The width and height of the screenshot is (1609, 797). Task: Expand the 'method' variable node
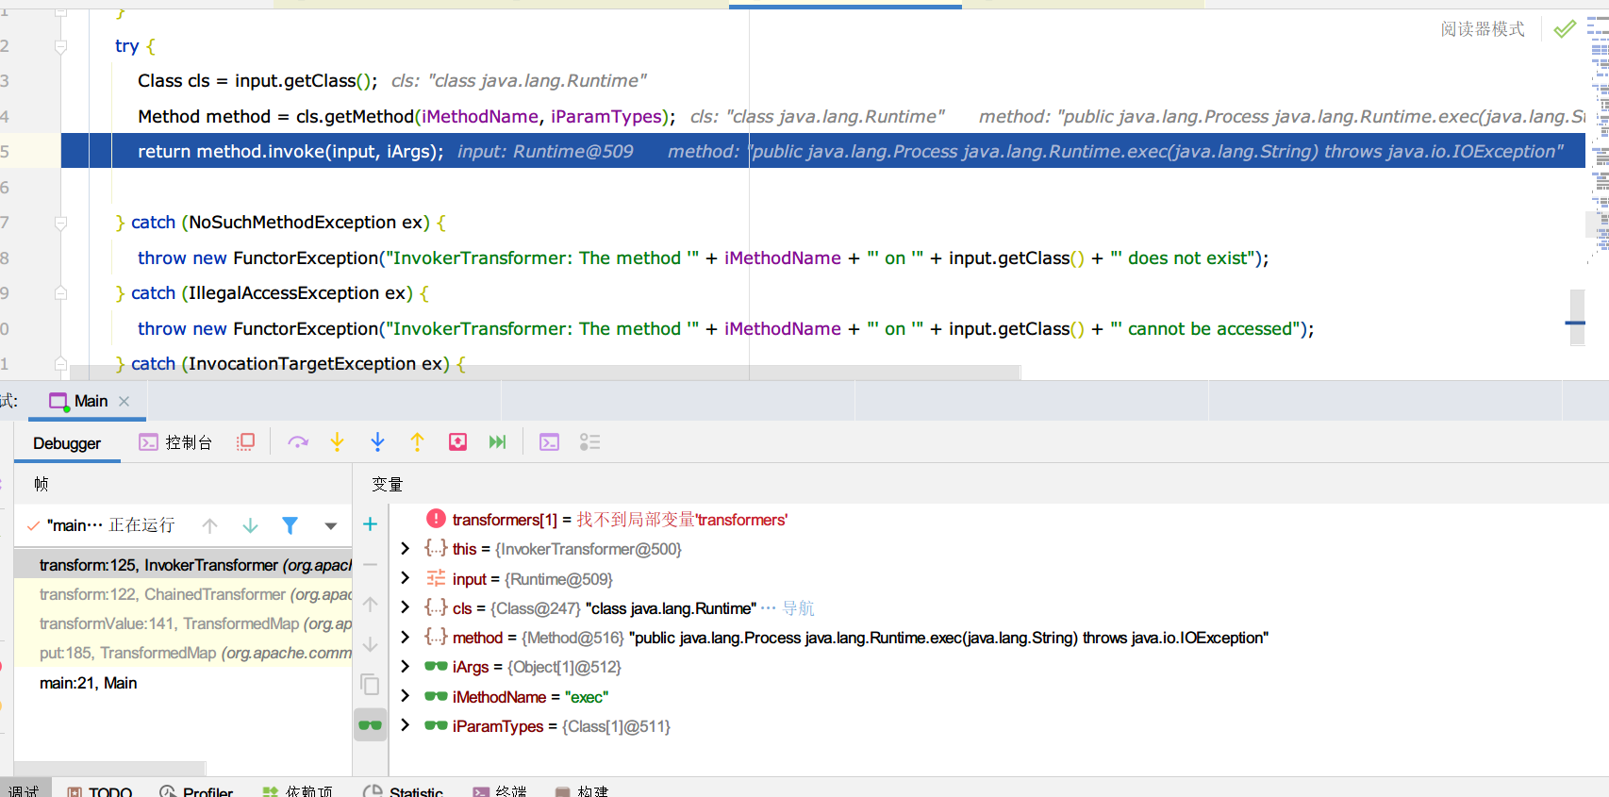pyautogui.click(x=406, y=638)
